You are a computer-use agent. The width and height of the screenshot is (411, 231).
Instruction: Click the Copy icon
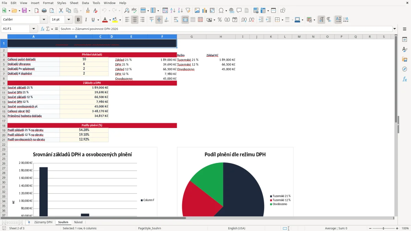pos(68,11)
